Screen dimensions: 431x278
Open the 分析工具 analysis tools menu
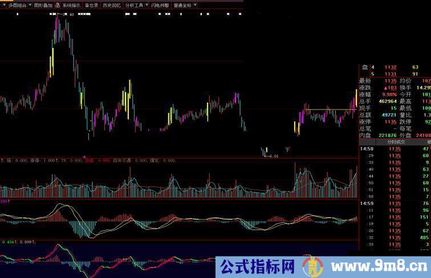(x=134, y=5)
